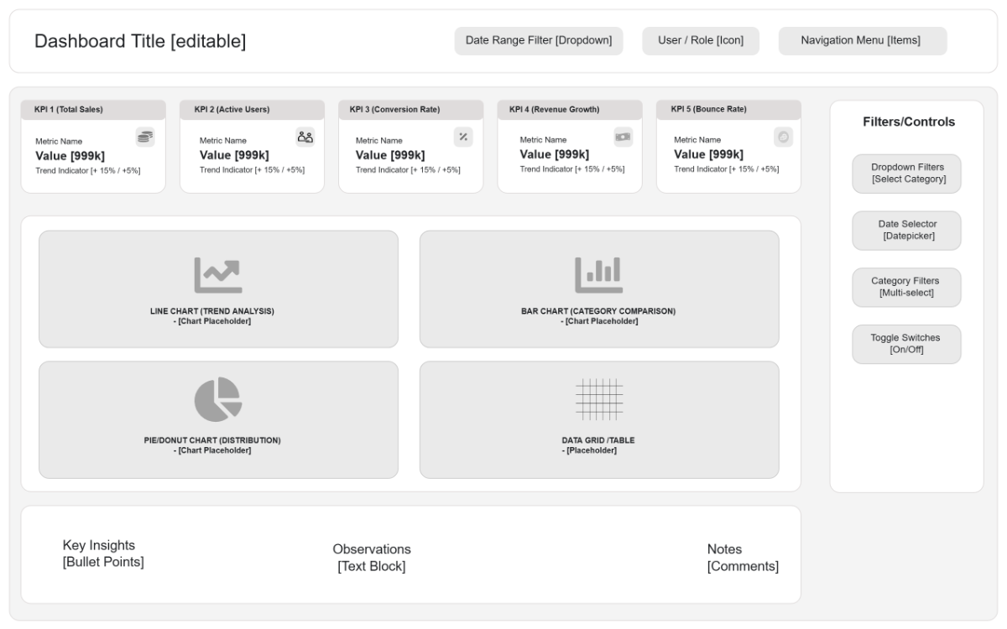
Task: Edit the Dashboard Title field
Action: [x=139, y=39]
